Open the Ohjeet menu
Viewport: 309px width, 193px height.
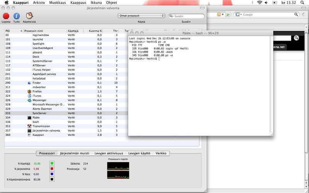111,3
